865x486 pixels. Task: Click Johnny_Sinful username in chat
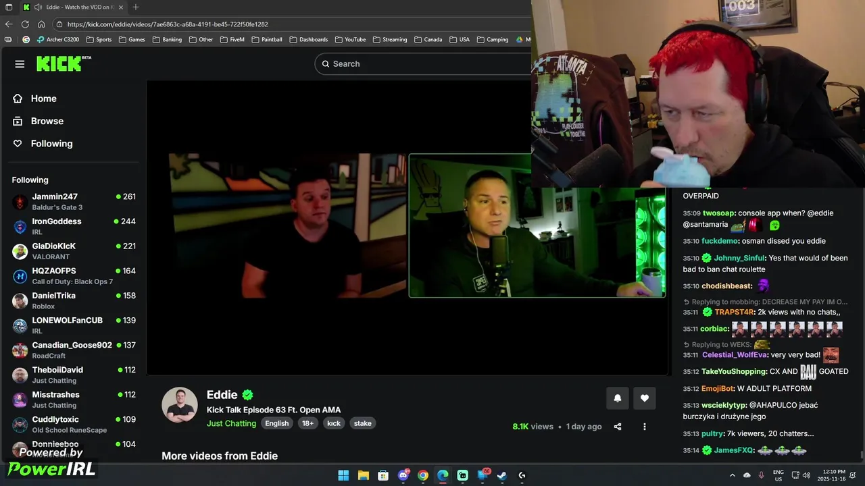click(x=739, y=258)
